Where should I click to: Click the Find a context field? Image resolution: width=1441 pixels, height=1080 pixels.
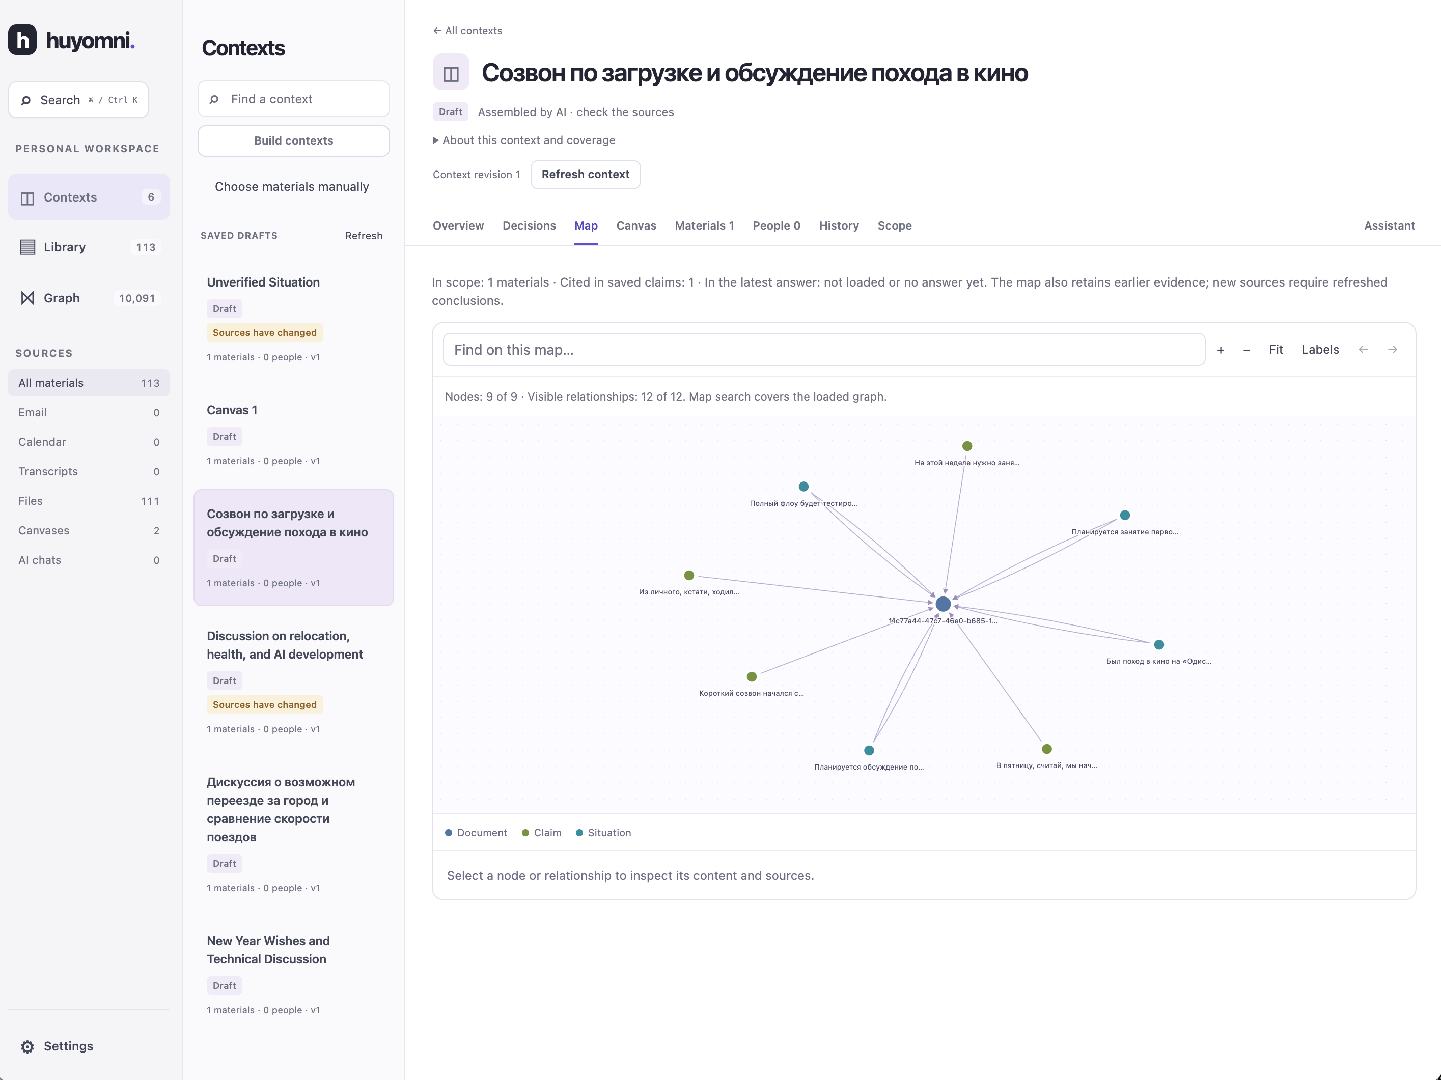point(293,99)
